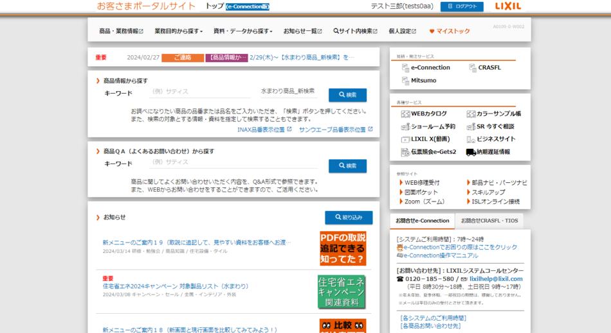
Task: Open the CRASFL service icon
Action: coord(473,68)
